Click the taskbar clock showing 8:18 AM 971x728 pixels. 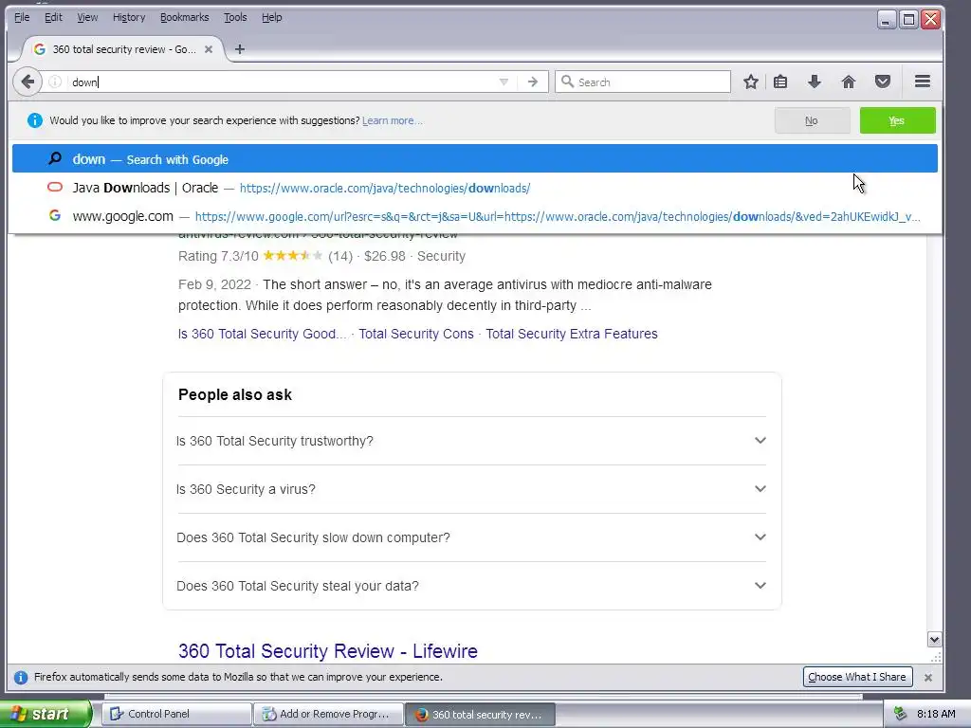click(936, 714)
